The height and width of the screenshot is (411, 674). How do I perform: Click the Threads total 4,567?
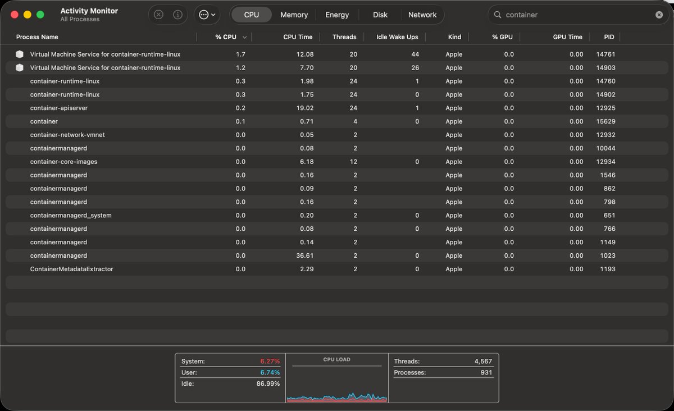483,362
